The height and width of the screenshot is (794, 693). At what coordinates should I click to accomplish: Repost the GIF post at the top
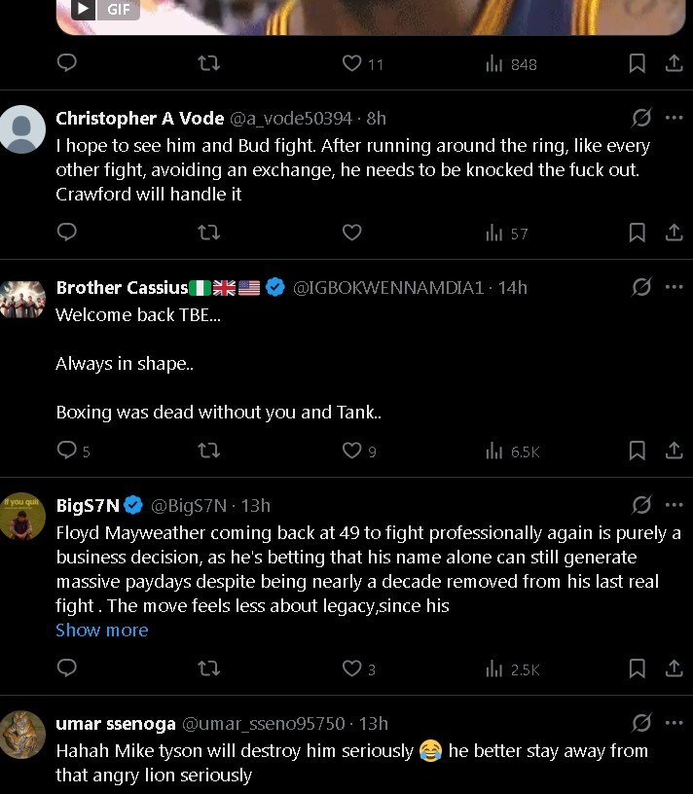pos(208,64)
